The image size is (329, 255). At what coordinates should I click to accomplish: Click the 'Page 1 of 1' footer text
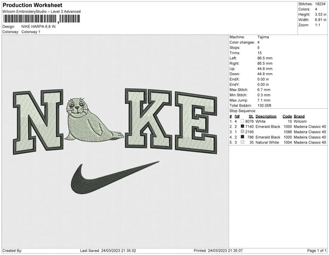(x=316, y=251)
